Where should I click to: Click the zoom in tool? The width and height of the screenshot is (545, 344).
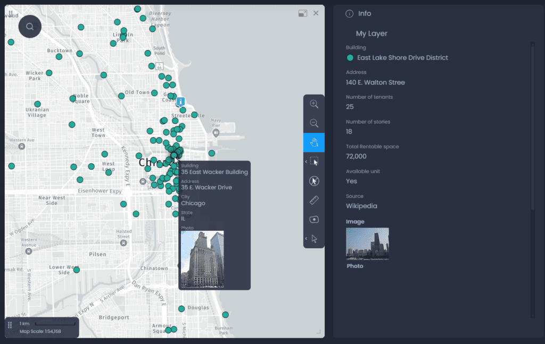(x=314, y=104)
